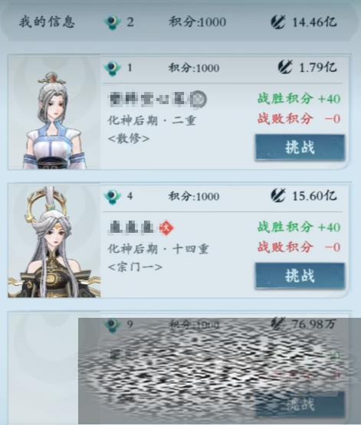Screen dimensions: 361x425
Task: Tap 战败积分 -0 in the second card
Action: pyautogui.click(x=299, y=247)
